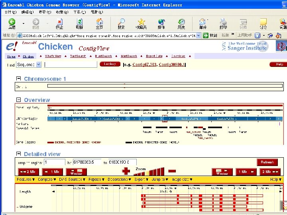Open the yellow bar Help dropdown
The height and width of the screenshot is (215, 287).
click(x=276, y=180)
